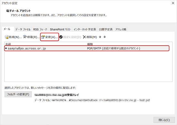The width and height of the screenshot is (177, 125).
Task: Select the sample@po.across.or.jp account row
Action: pyautogui.click(x=87, y=48)
